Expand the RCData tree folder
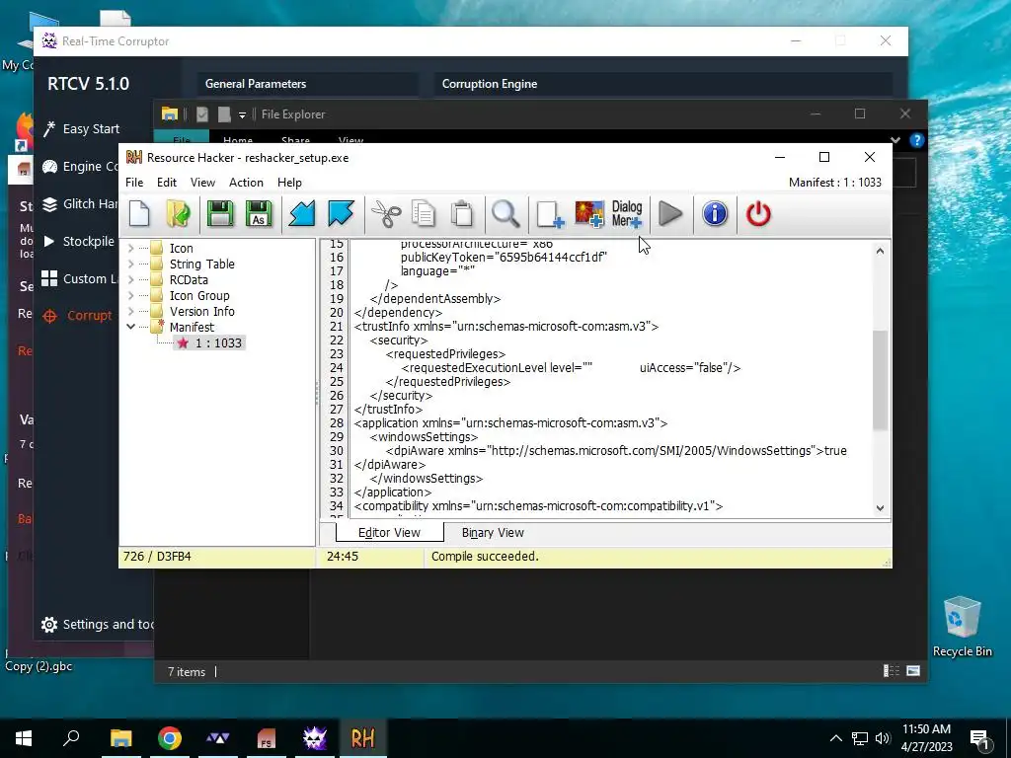The height and width of the screenshot is (758, 1011). click(x=131, y=279)
